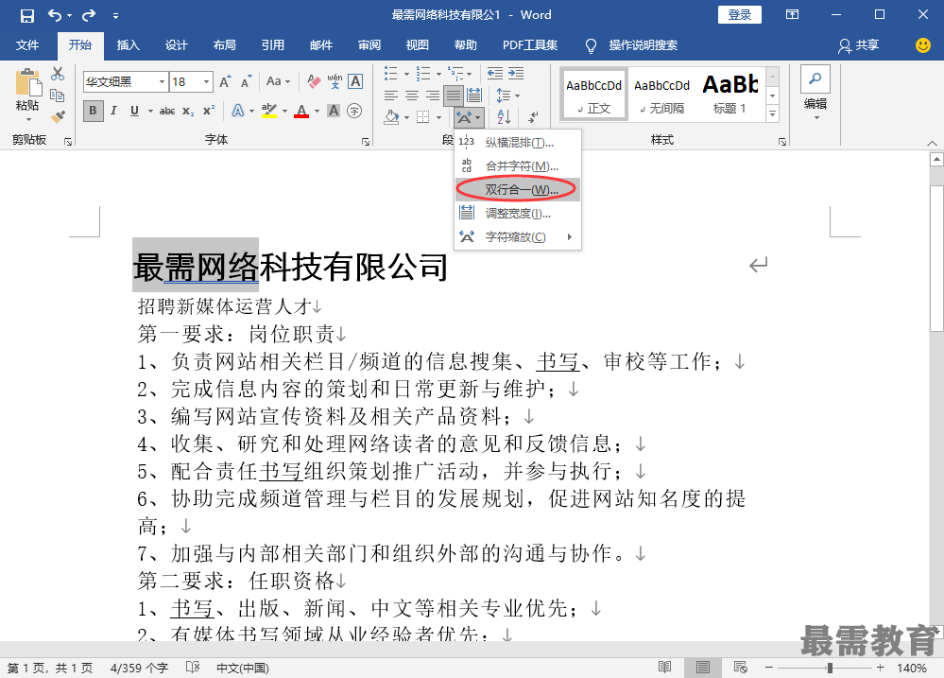Redo the last action
944x678 pixels.
click(x=89, y=15)
